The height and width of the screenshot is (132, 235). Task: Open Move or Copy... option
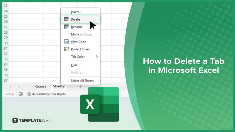click(x=80, y=34)
